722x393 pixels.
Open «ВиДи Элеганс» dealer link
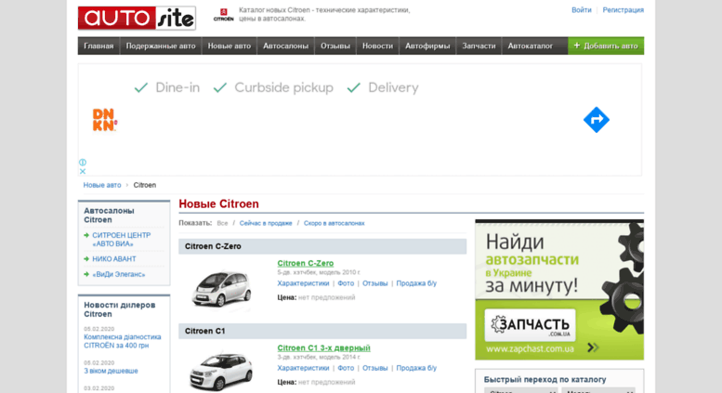pos(118,274)
